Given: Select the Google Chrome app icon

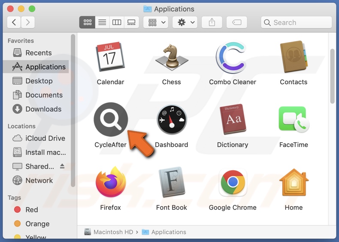Looking at the screenshot, I should pos(233,182).
